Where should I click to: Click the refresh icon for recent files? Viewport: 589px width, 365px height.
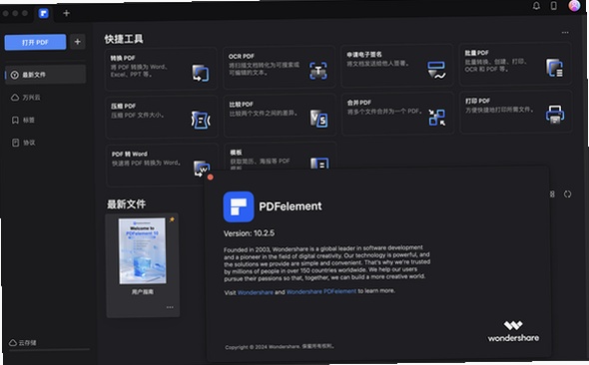pyautogui.click(x=567, y=193)
